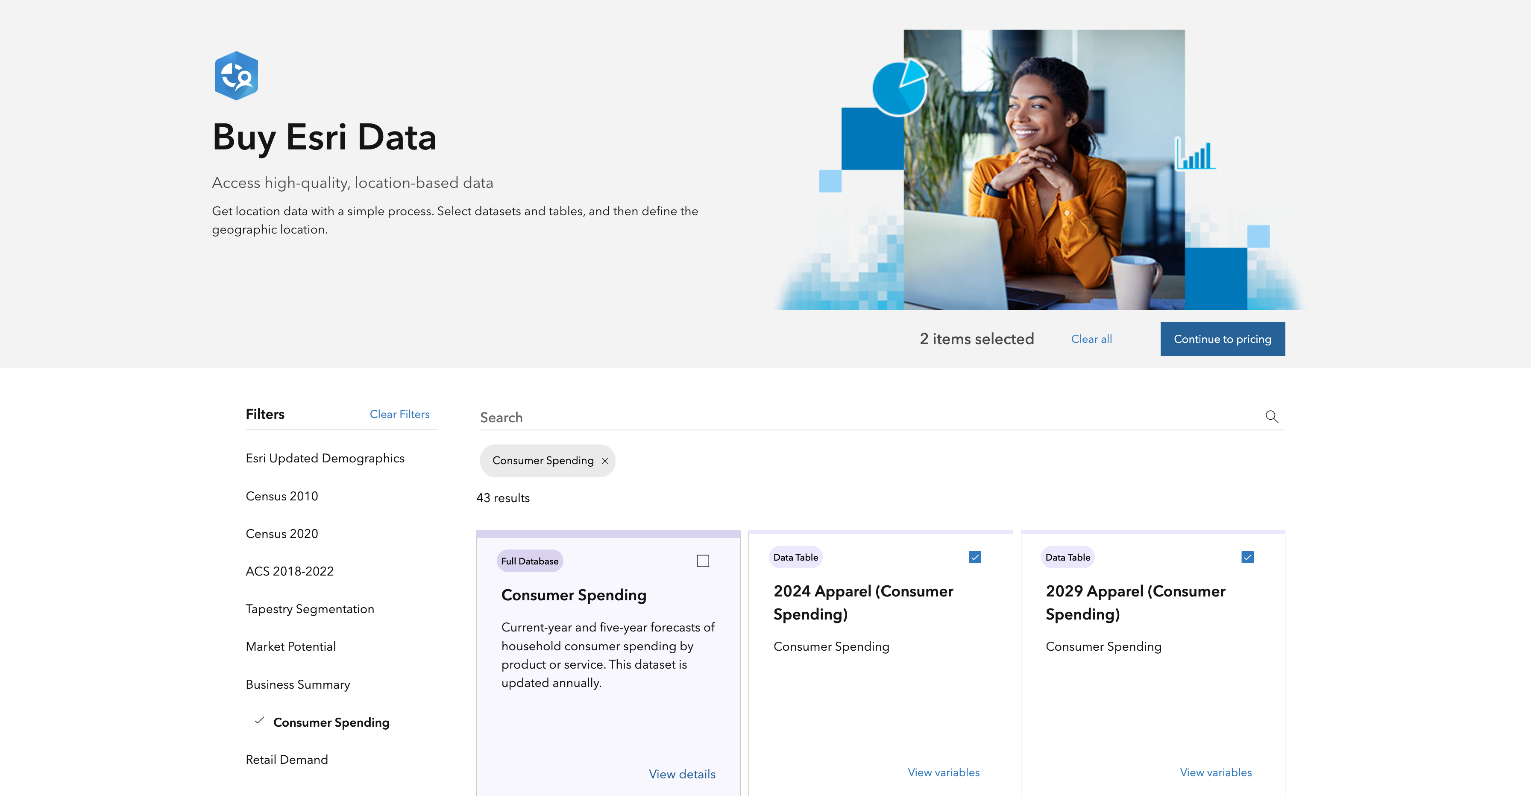1531x798 pixels.
Task: Click the Clear Filters link
Action: tap(399, 414)
